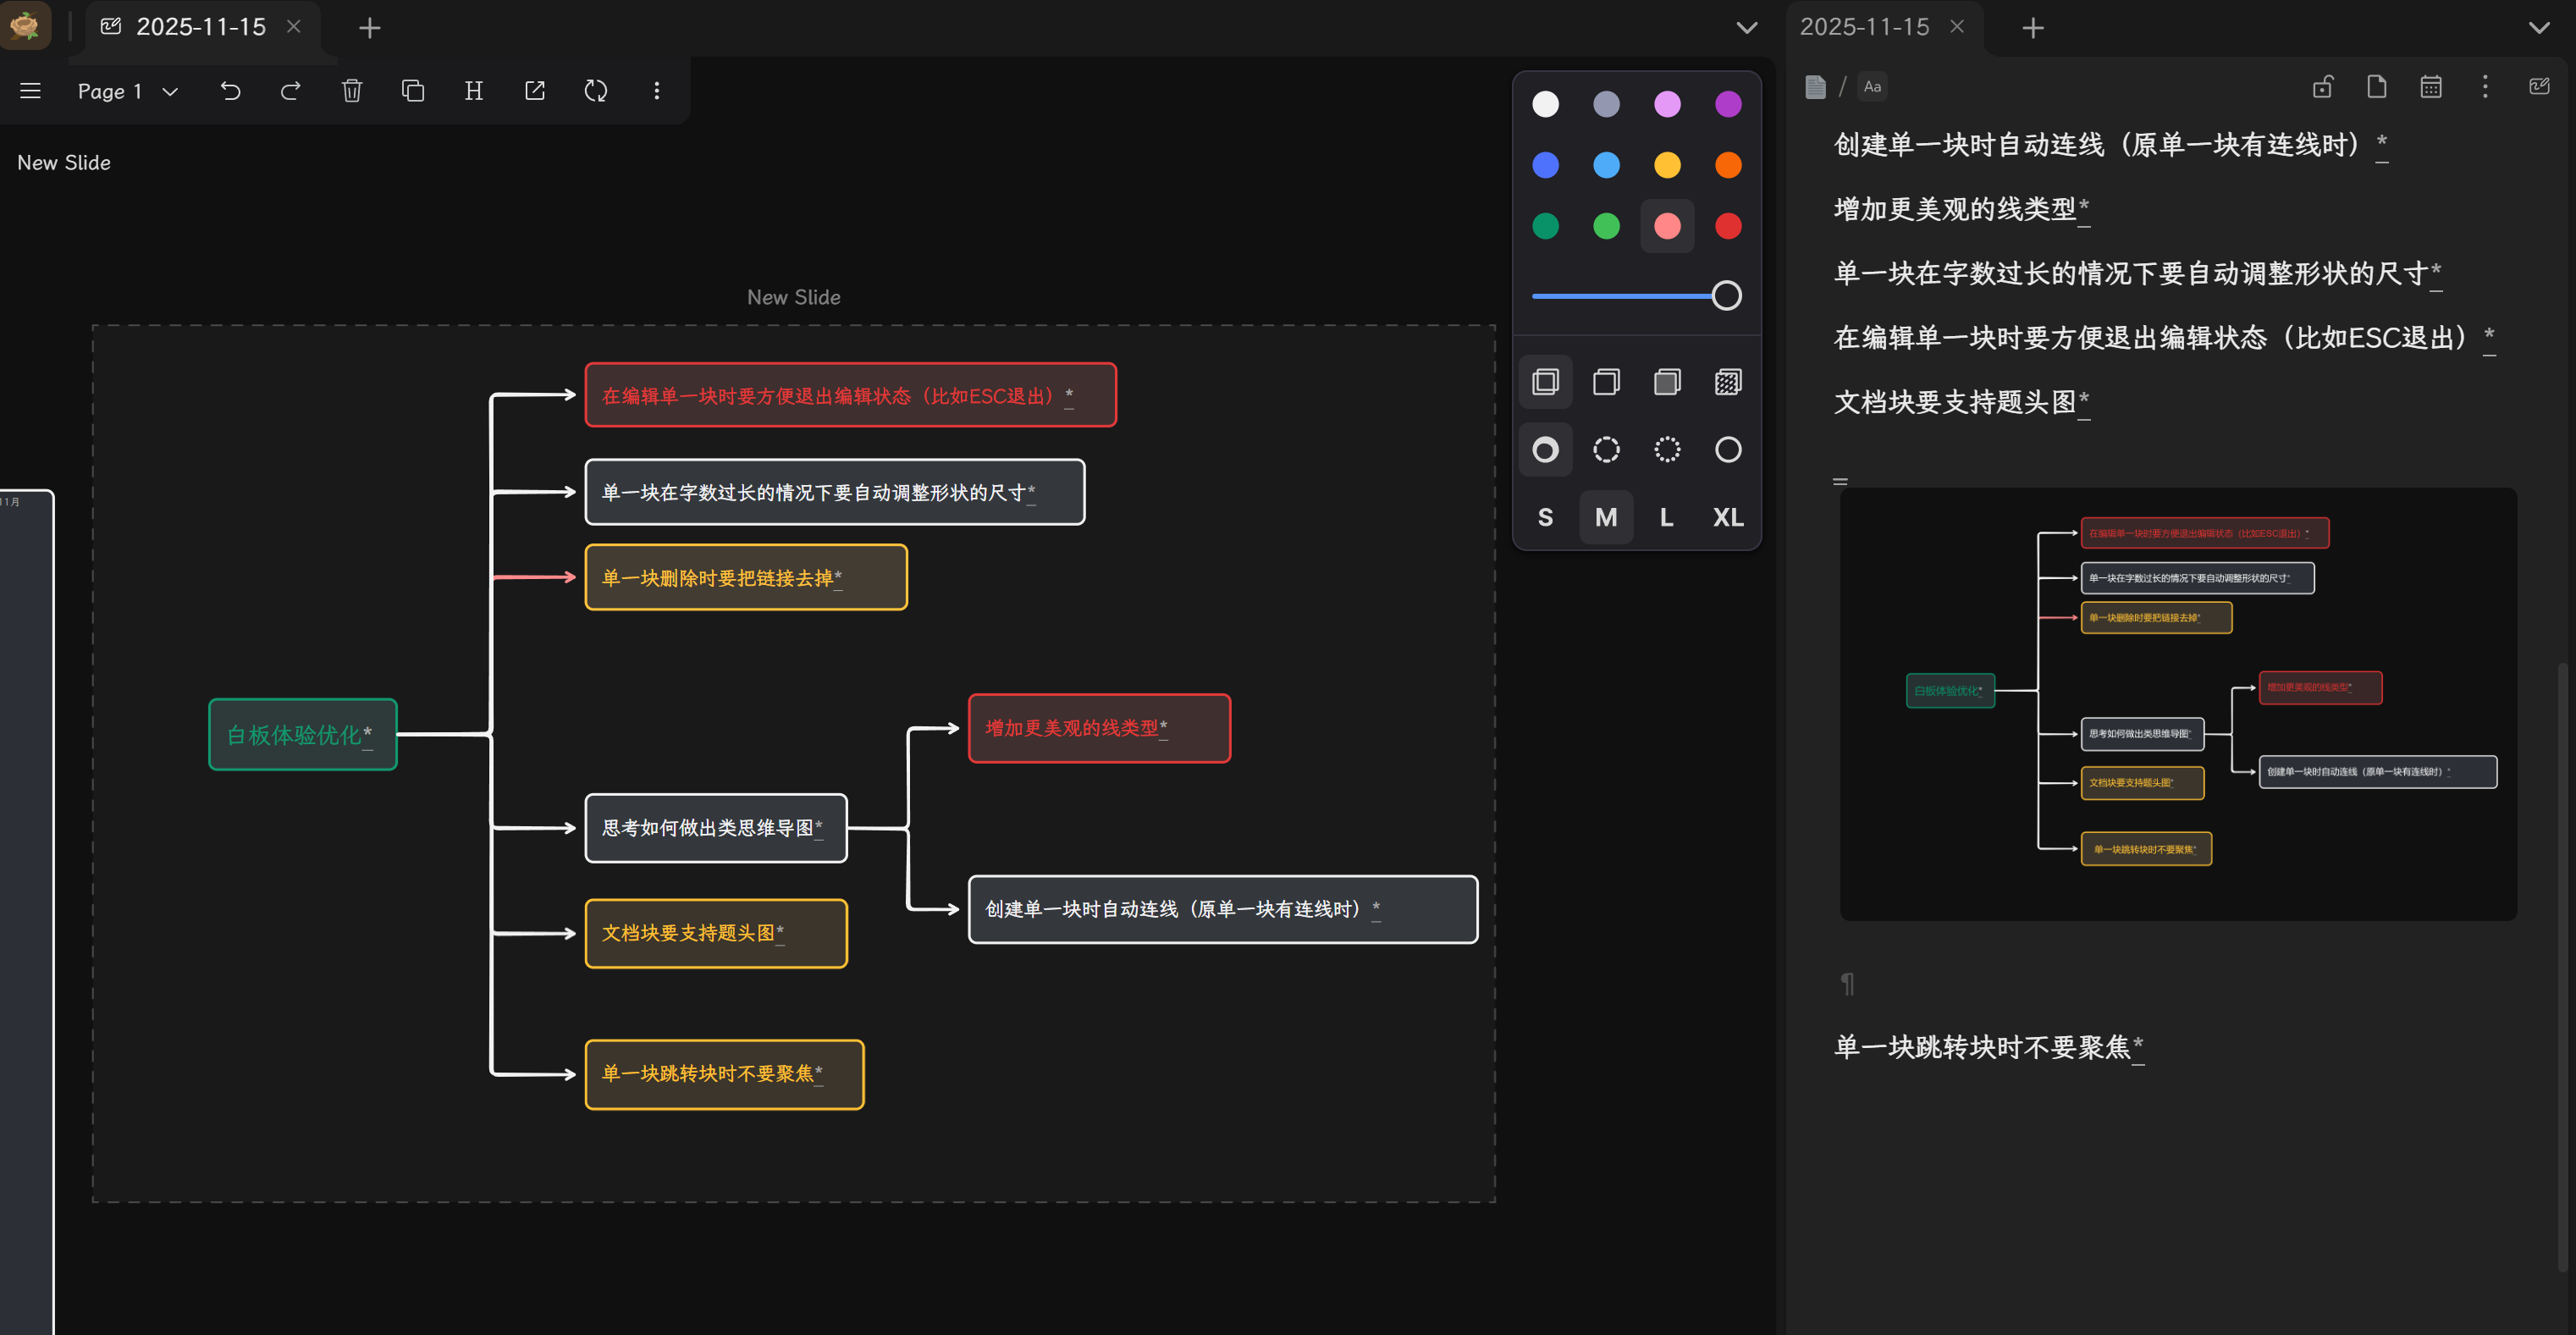The width and height of the screenshot is (2576, 1335).
Task: Switch to left 2025-11-15 tab
Action: pos(200,27)
